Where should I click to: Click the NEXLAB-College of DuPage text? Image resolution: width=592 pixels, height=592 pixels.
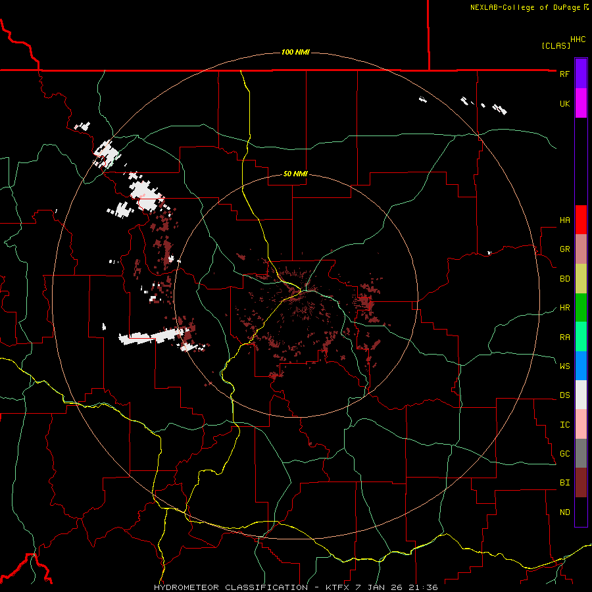(525, 7)
